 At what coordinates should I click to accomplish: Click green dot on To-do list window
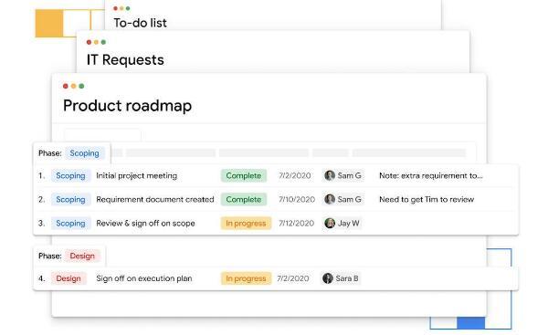(128, 8)
